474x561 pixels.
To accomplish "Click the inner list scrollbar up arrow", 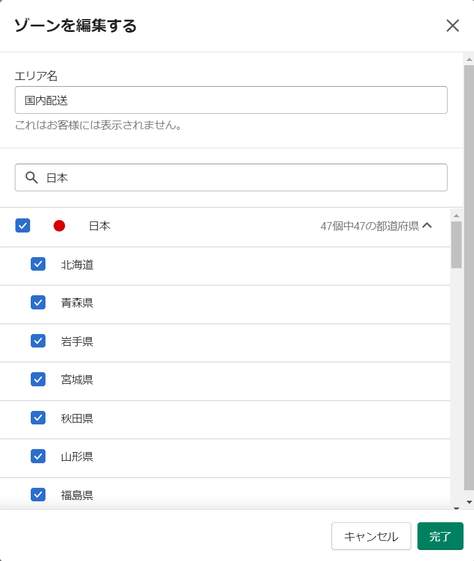I will [x=457, y=216].
